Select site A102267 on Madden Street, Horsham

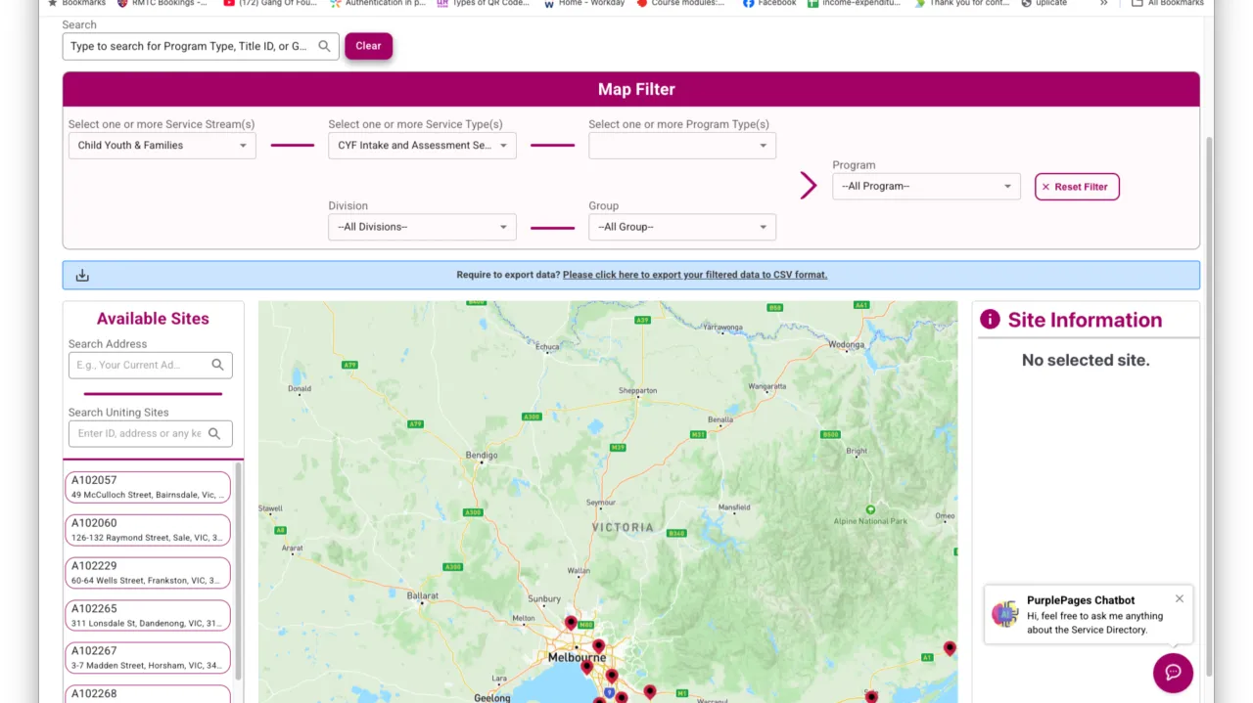point(148,658)
